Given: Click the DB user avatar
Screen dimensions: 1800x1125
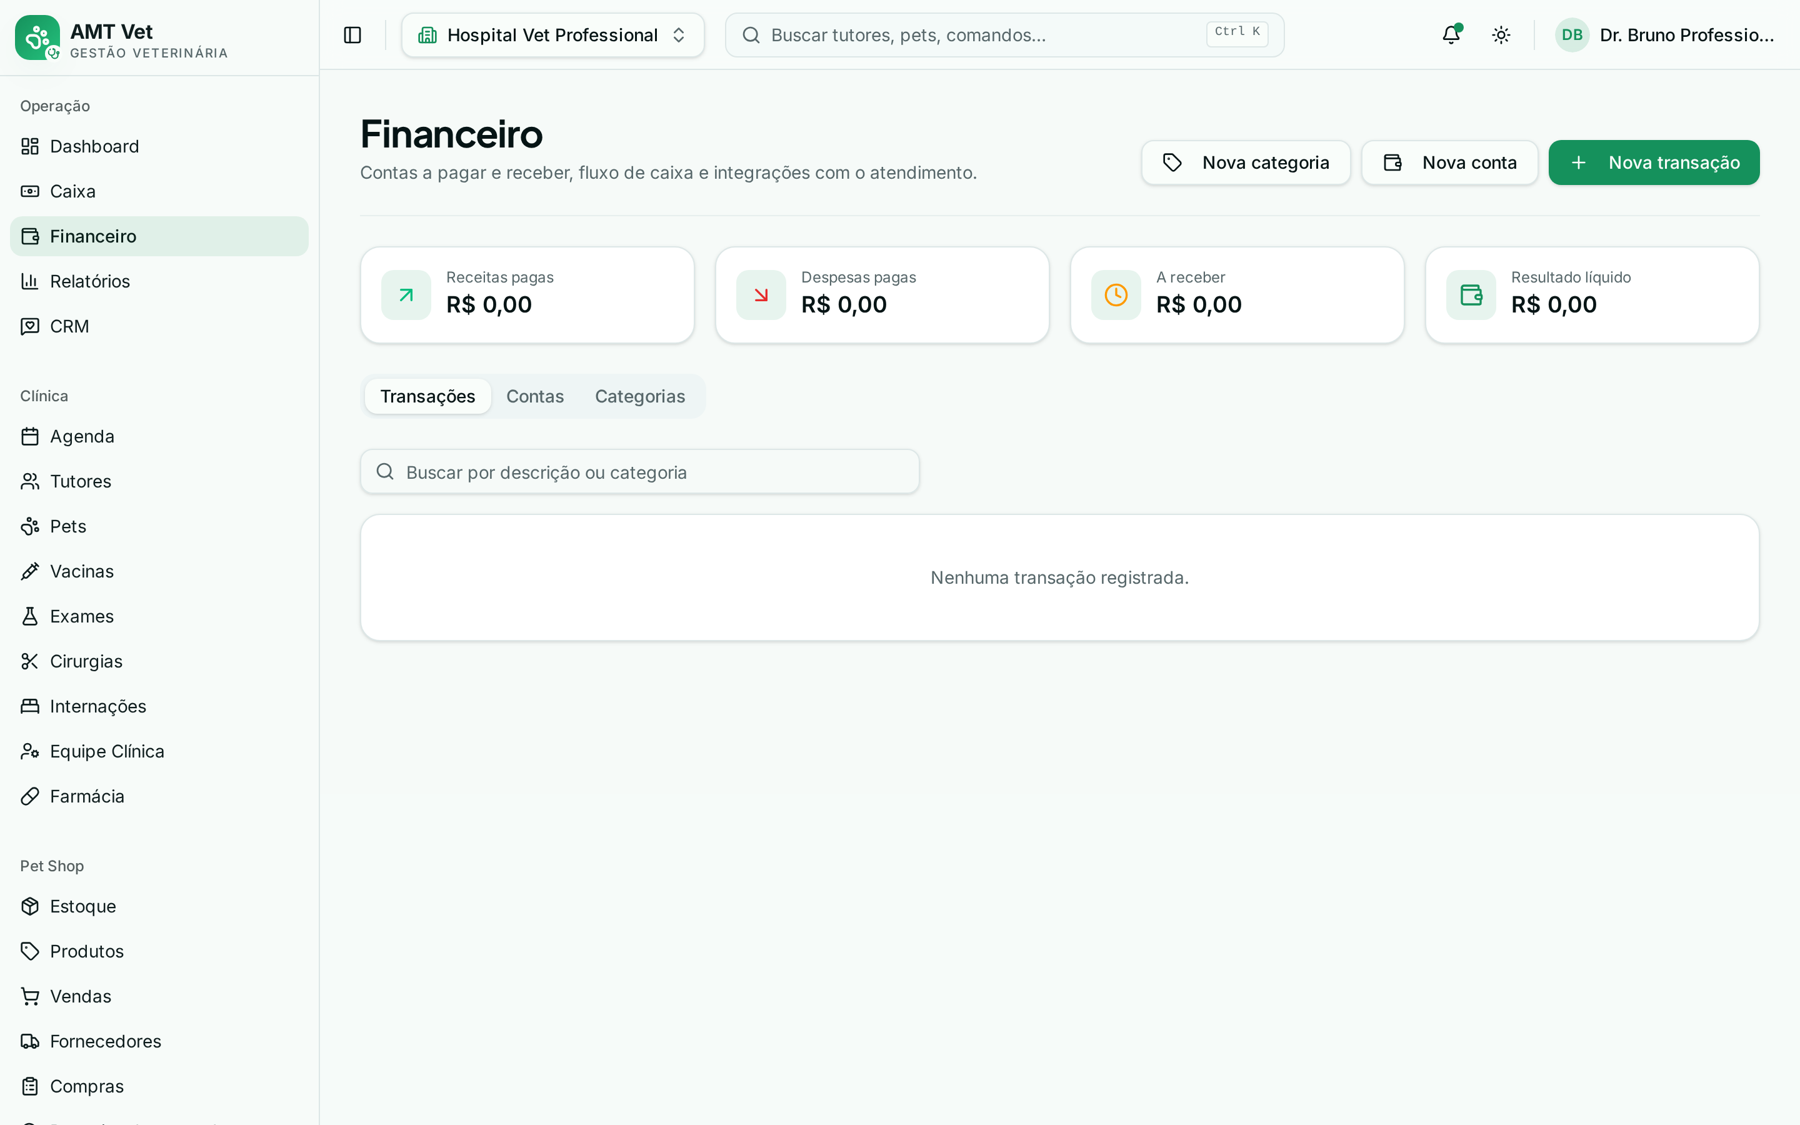Looking at the screenshot, I should (1572, 35).
